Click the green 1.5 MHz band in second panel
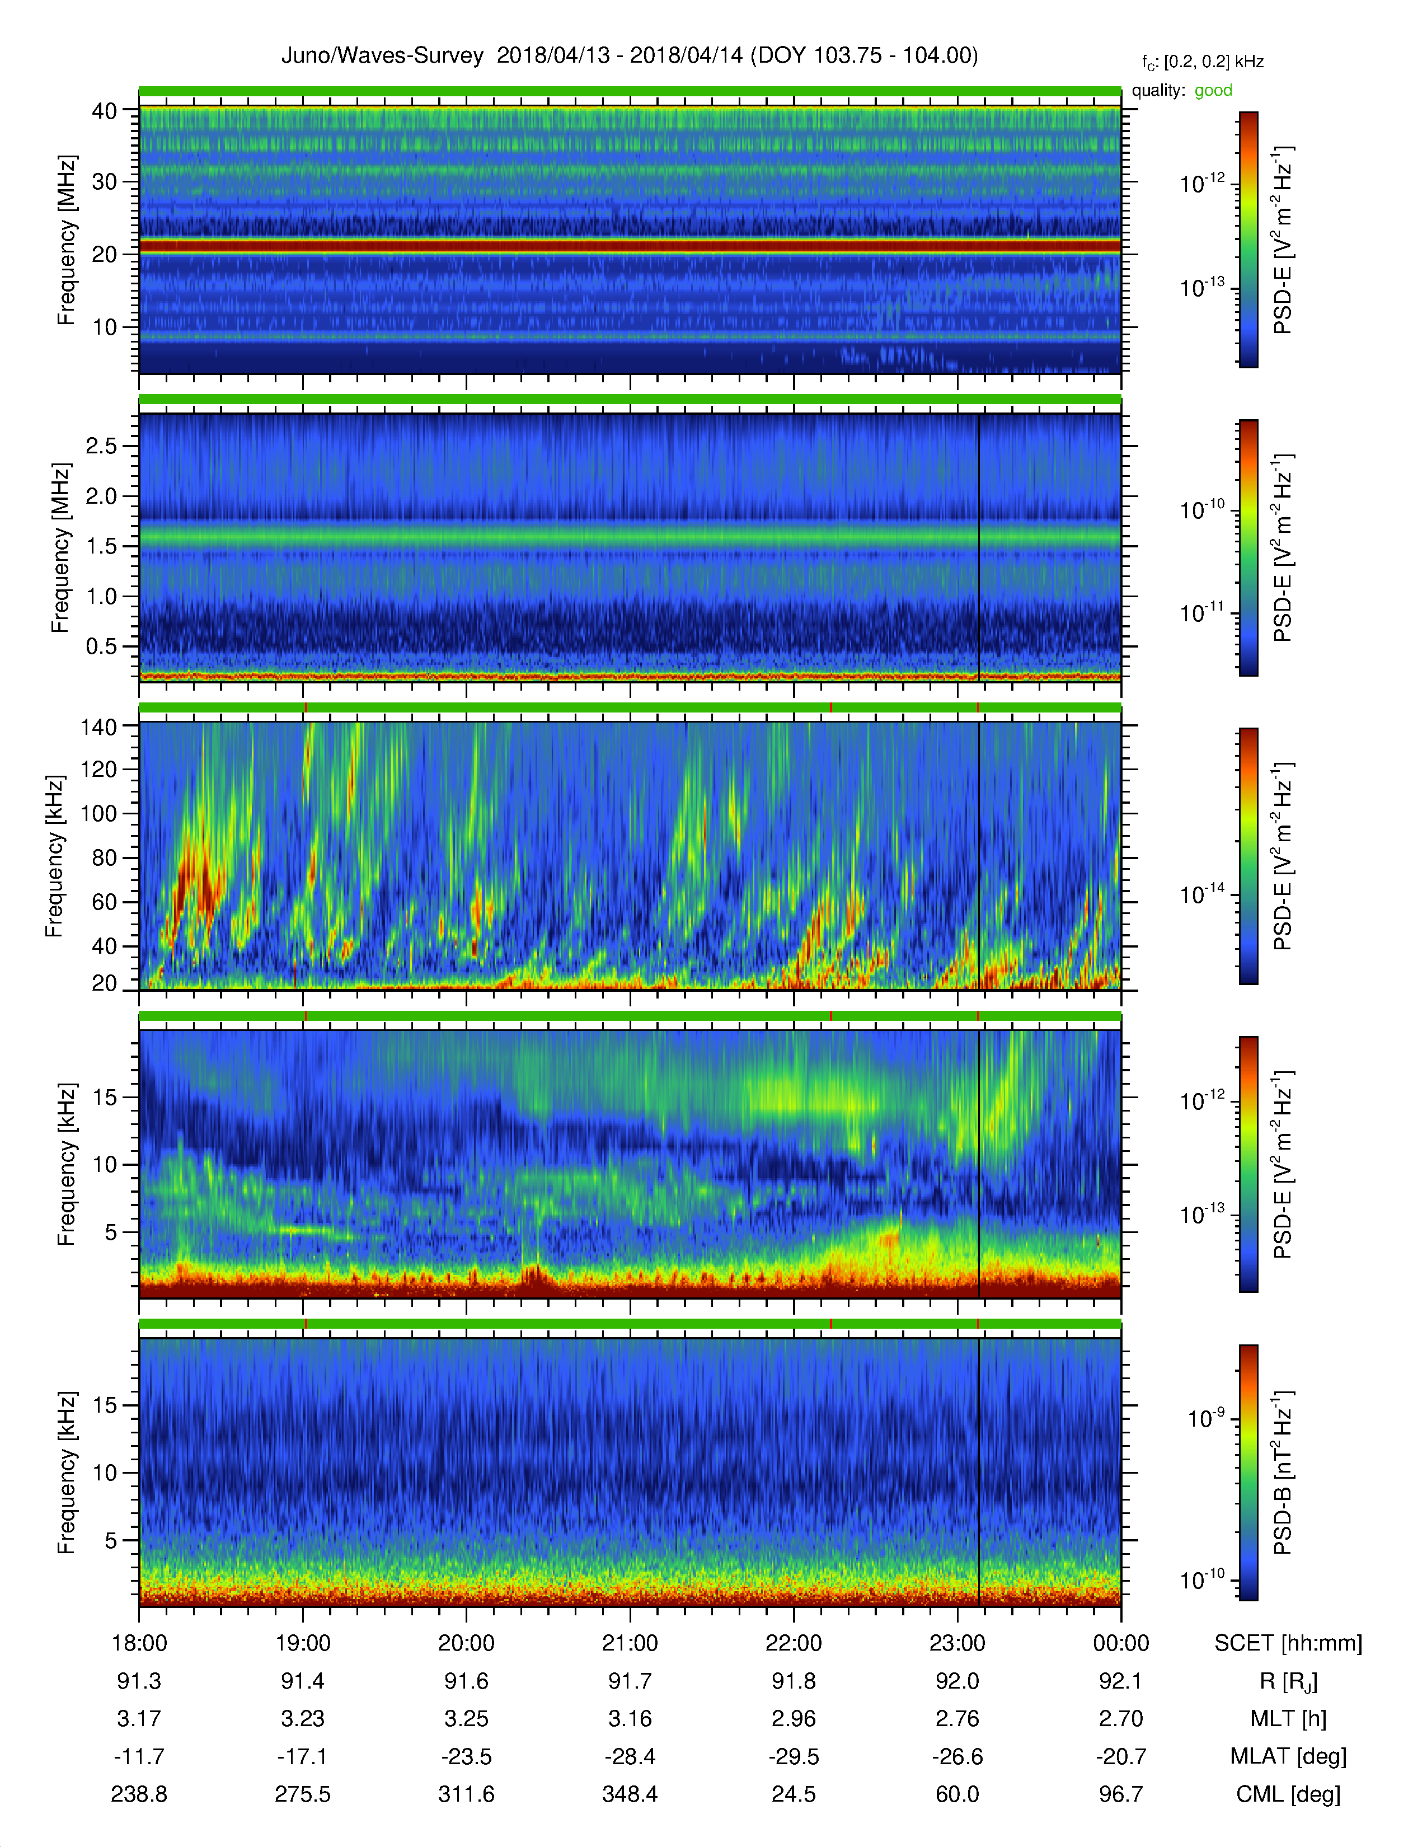Image resolution: width=1427 pixels, height=1847 pixels. coord(630,536)
